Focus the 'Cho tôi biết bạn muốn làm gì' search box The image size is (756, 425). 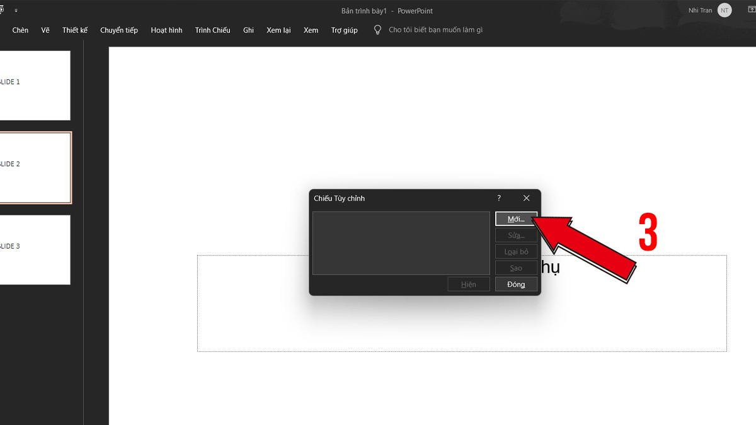pyautogui.click(x=435, y=30)
